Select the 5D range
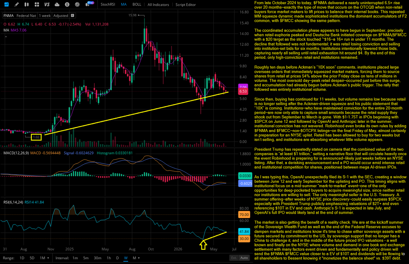The width and height of the screenshot is (409, 264). tap(32, 258)
